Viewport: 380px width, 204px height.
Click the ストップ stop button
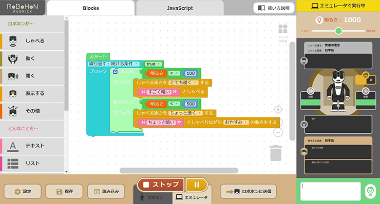(x=161, y=185)
